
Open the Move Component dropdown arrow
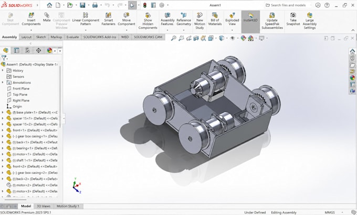pyautogui.click(x=127, y=30)
